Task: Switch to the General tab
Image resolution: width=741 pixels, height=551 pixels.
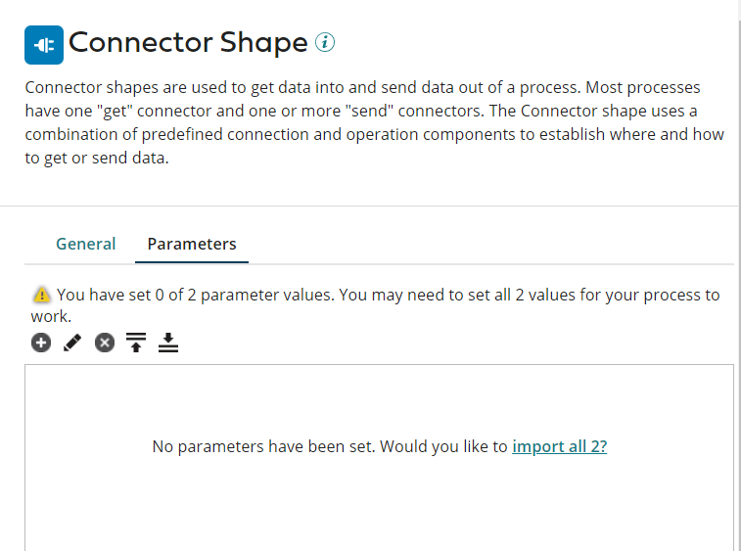Action: point(85,244)
